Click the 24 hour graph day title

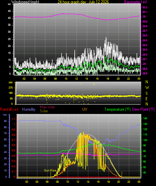[83, 2]
